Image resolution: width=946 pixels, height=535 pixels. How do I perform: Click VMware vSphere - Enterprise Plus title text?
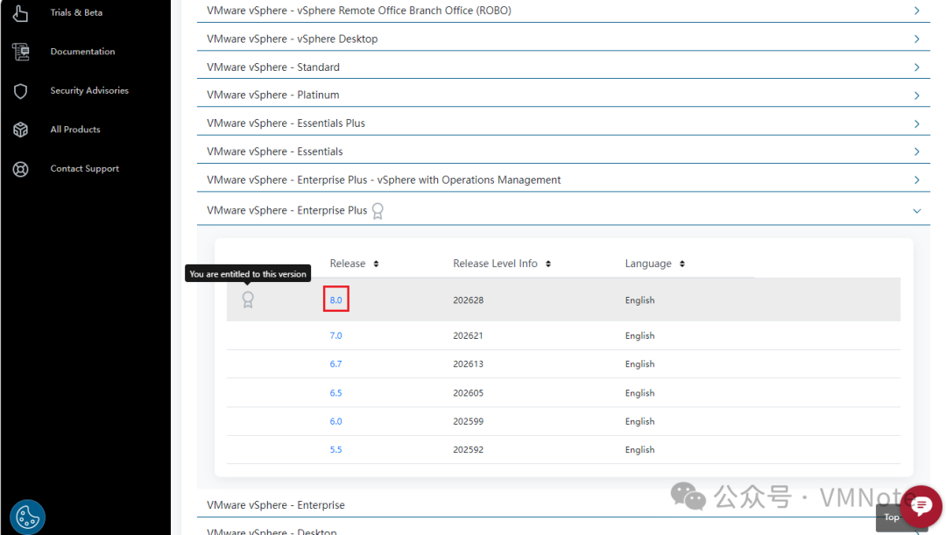pos(286,210)
